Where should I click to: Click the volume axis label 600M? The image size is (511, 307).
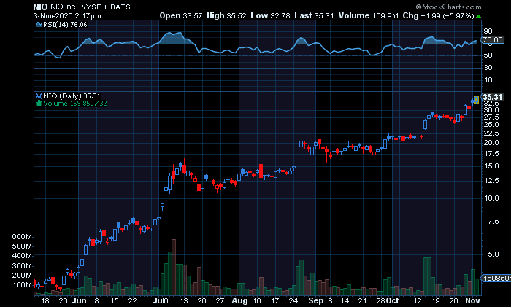coord(22,237)
